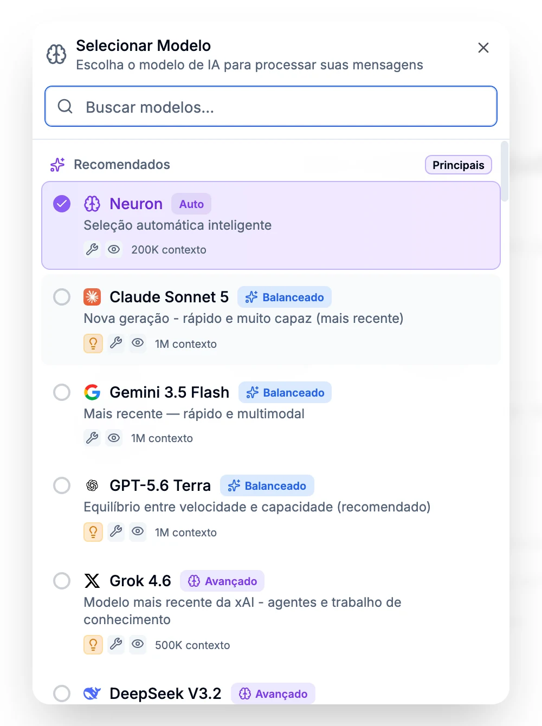Click the sparkle icon beside Recomendados
Screen dimensions: 542x726
click(x=57, y=165)
